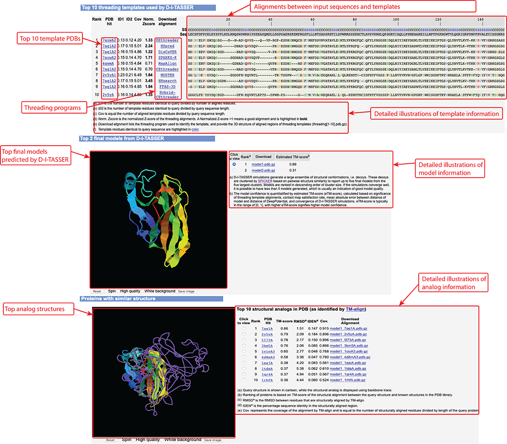Screen dimensions: 507x444
Task: Open PDB hit 4gwmA
Action: point(109,63)
